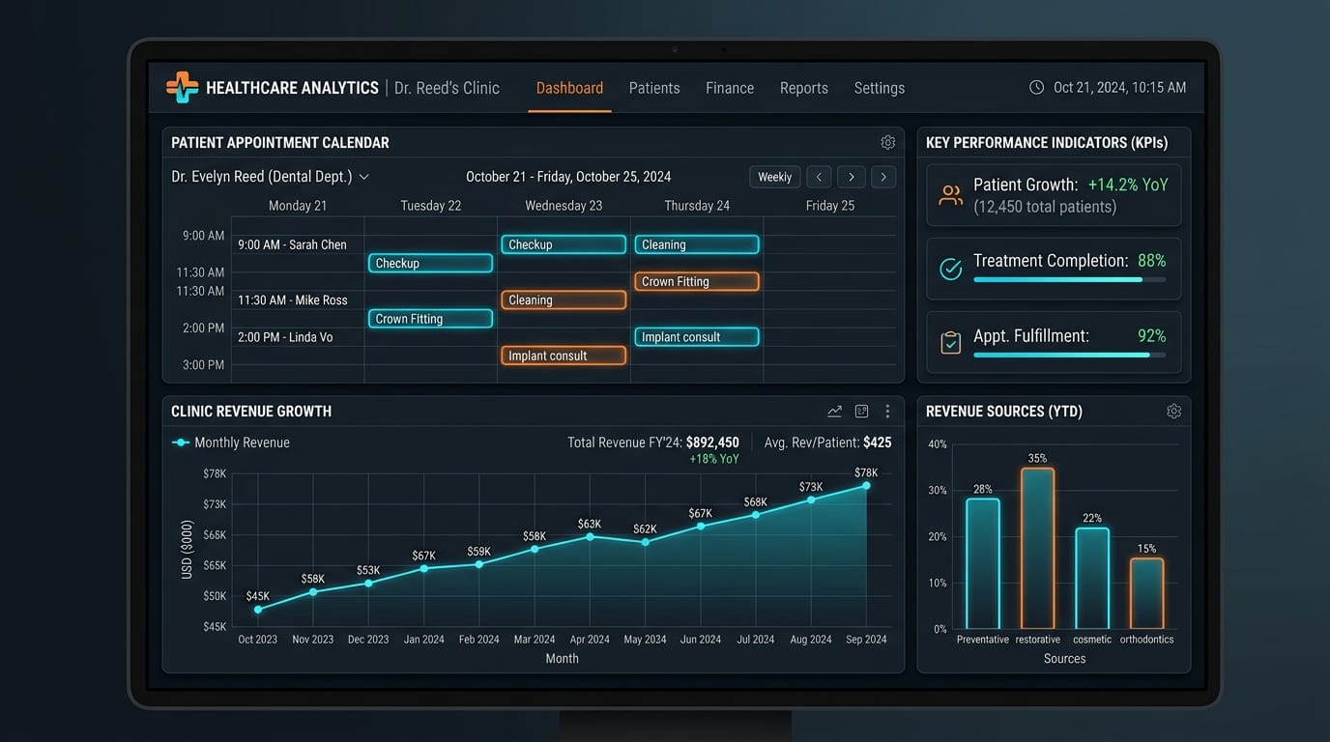1330x742 pixels.
Task: Click the Appt. Fulfillment progress bar
Action: pyautogui.click(x=1069, y=355)
